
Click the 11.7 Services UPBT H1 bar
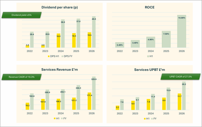[179, 102]
